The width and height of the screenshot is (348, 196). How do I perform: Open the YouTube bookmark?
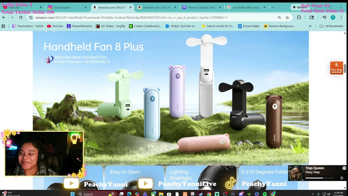click(55, 26)
